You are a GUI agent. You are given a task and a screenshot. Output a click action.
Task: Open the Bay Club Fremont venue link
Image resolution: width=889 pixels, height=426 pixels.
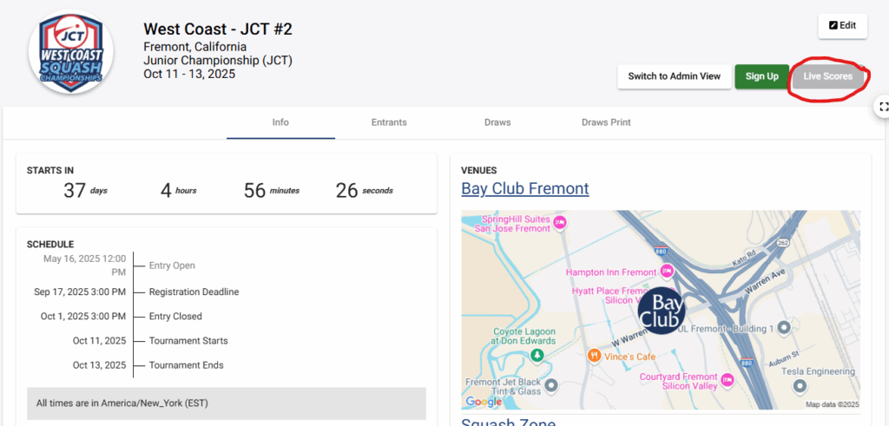[x=524, y=188]
